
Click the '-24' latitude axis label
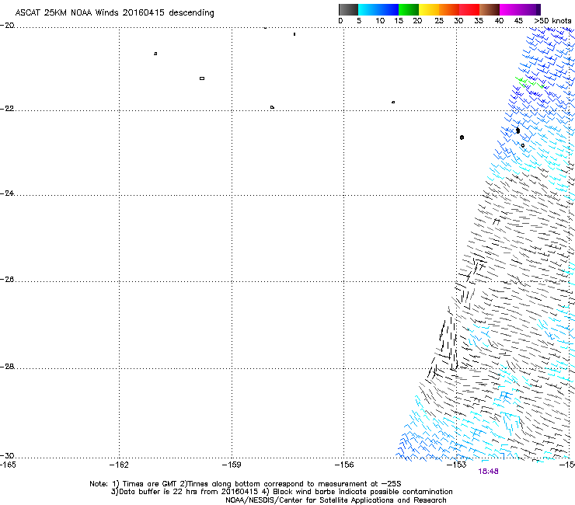click(x=7, y=193)
